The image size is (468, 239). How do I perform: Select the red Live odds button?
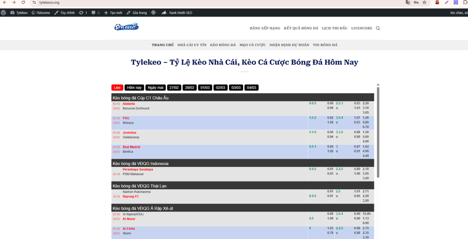(117, 88)
